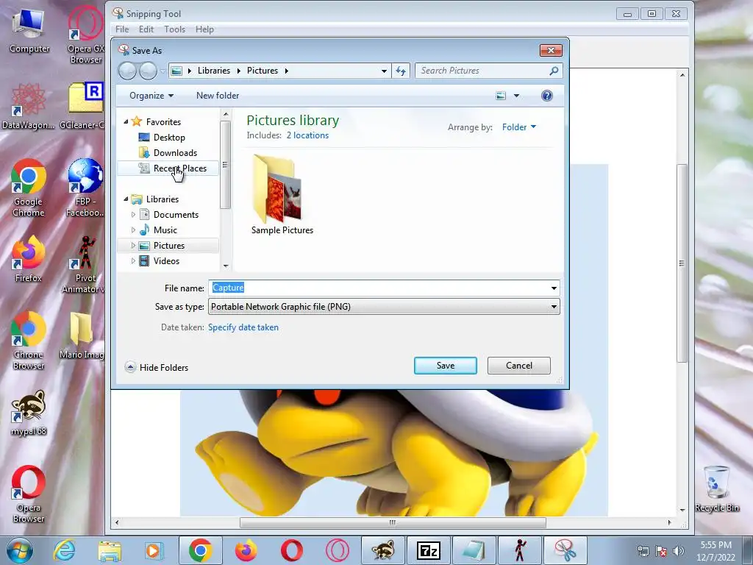The width and height of the screenshot is (753, 565).
Task: Open the FBP Facebook desktop shortcut
Action: (x=85, y=188)
